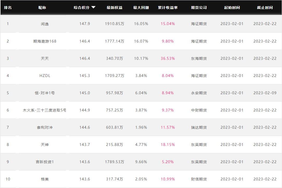Click 东海期货 company cell
Image resolution: width=282 pixels, height=188 pixels.
[199, 58]
